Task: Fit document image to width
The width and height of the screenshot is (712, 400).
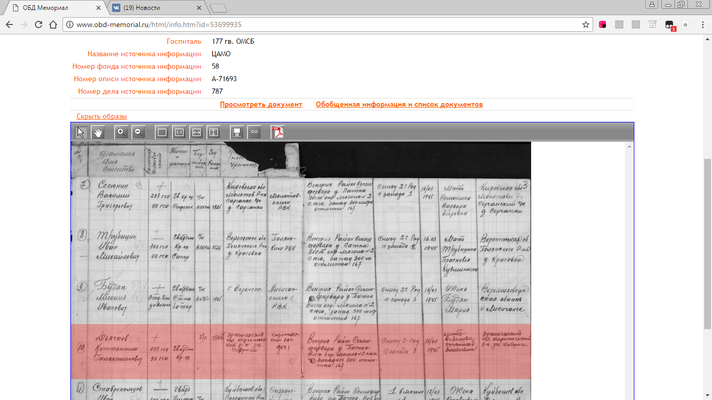Action: click(197, 132)
